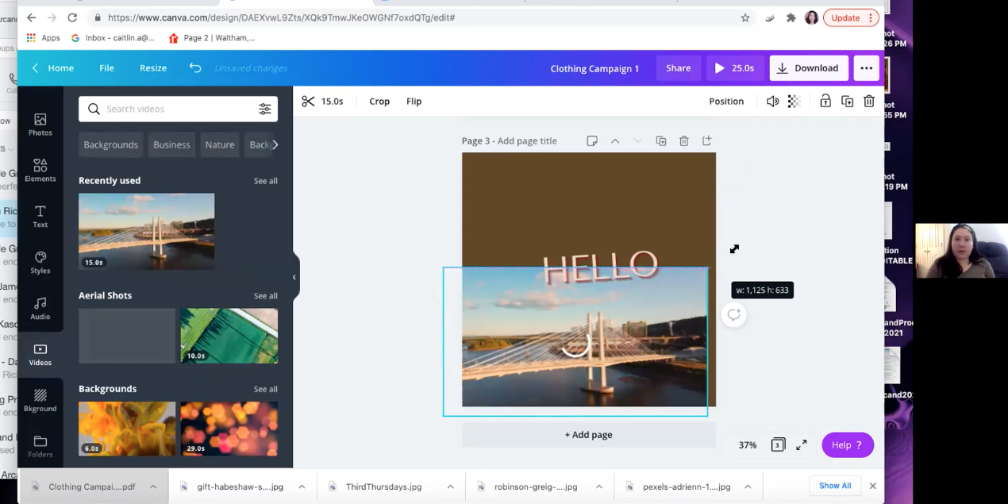Open the Crop menu for the video
This screenshot has height=504, width=1008.
(x=379, y=101)
